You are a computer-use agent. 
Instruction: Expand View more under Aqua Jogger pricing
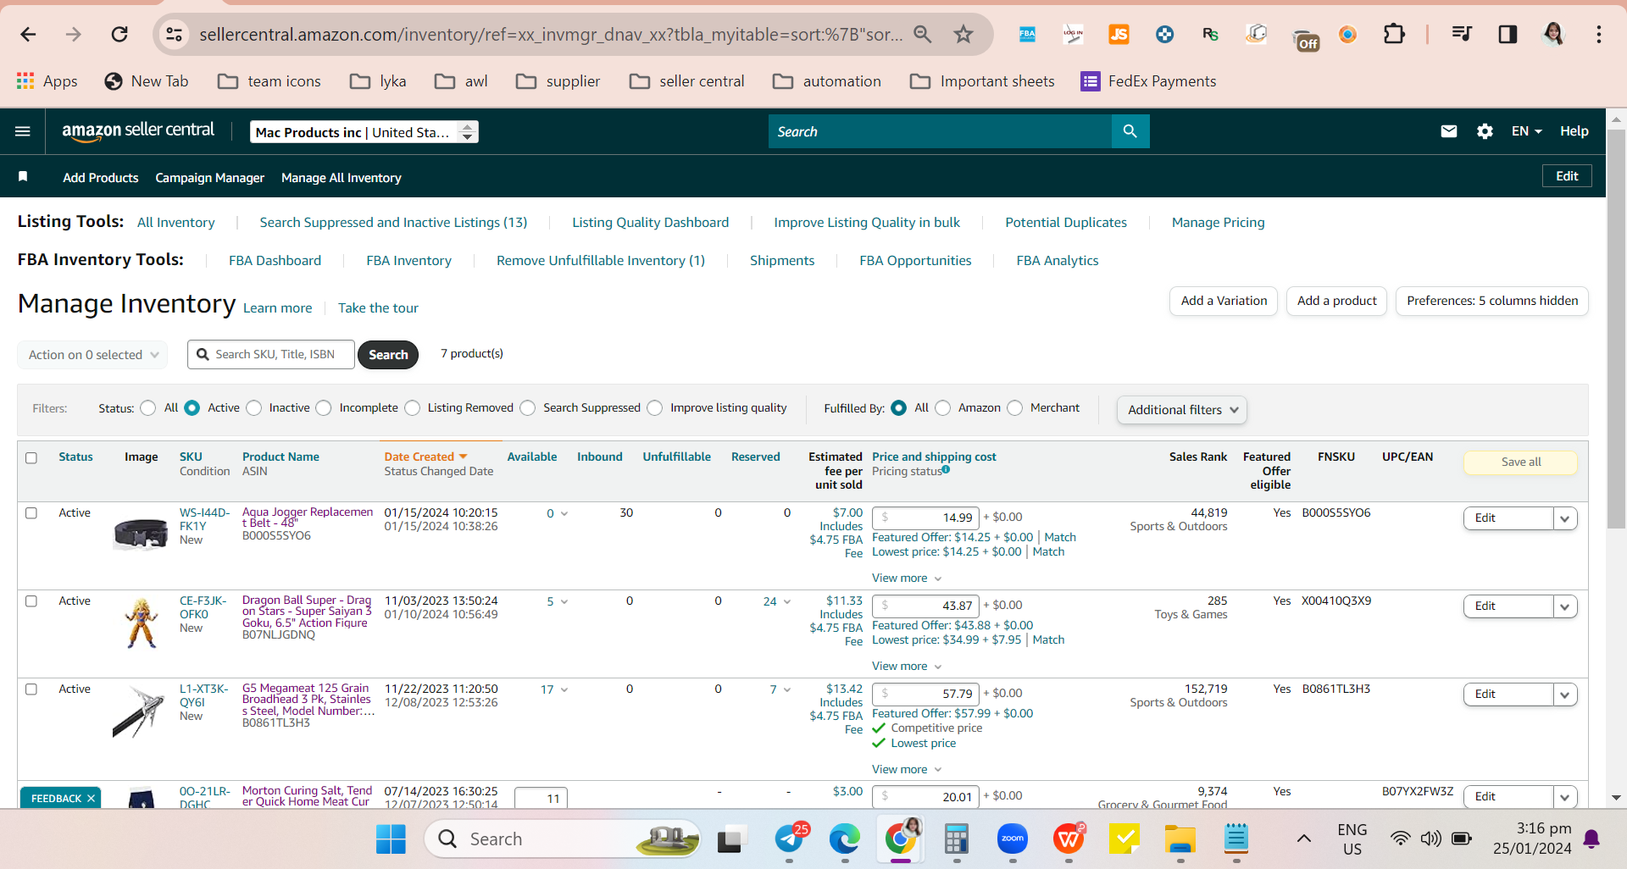(907, 578)
